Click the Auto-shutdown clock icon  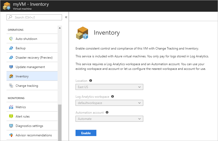11,39
